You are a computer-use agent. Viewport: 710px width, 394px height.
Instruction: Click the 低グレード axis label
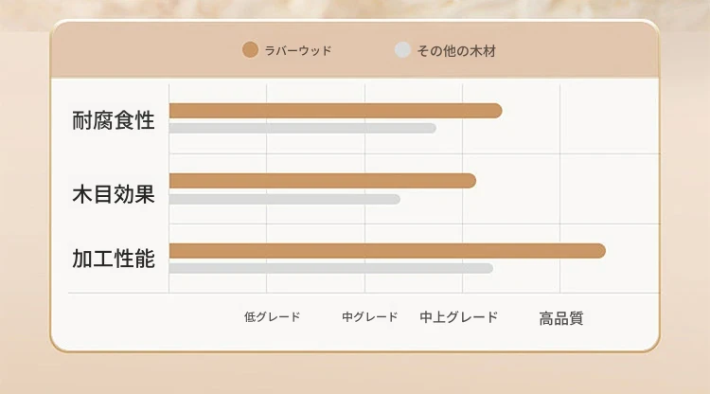pyautogui.click(x=272, y=316)
